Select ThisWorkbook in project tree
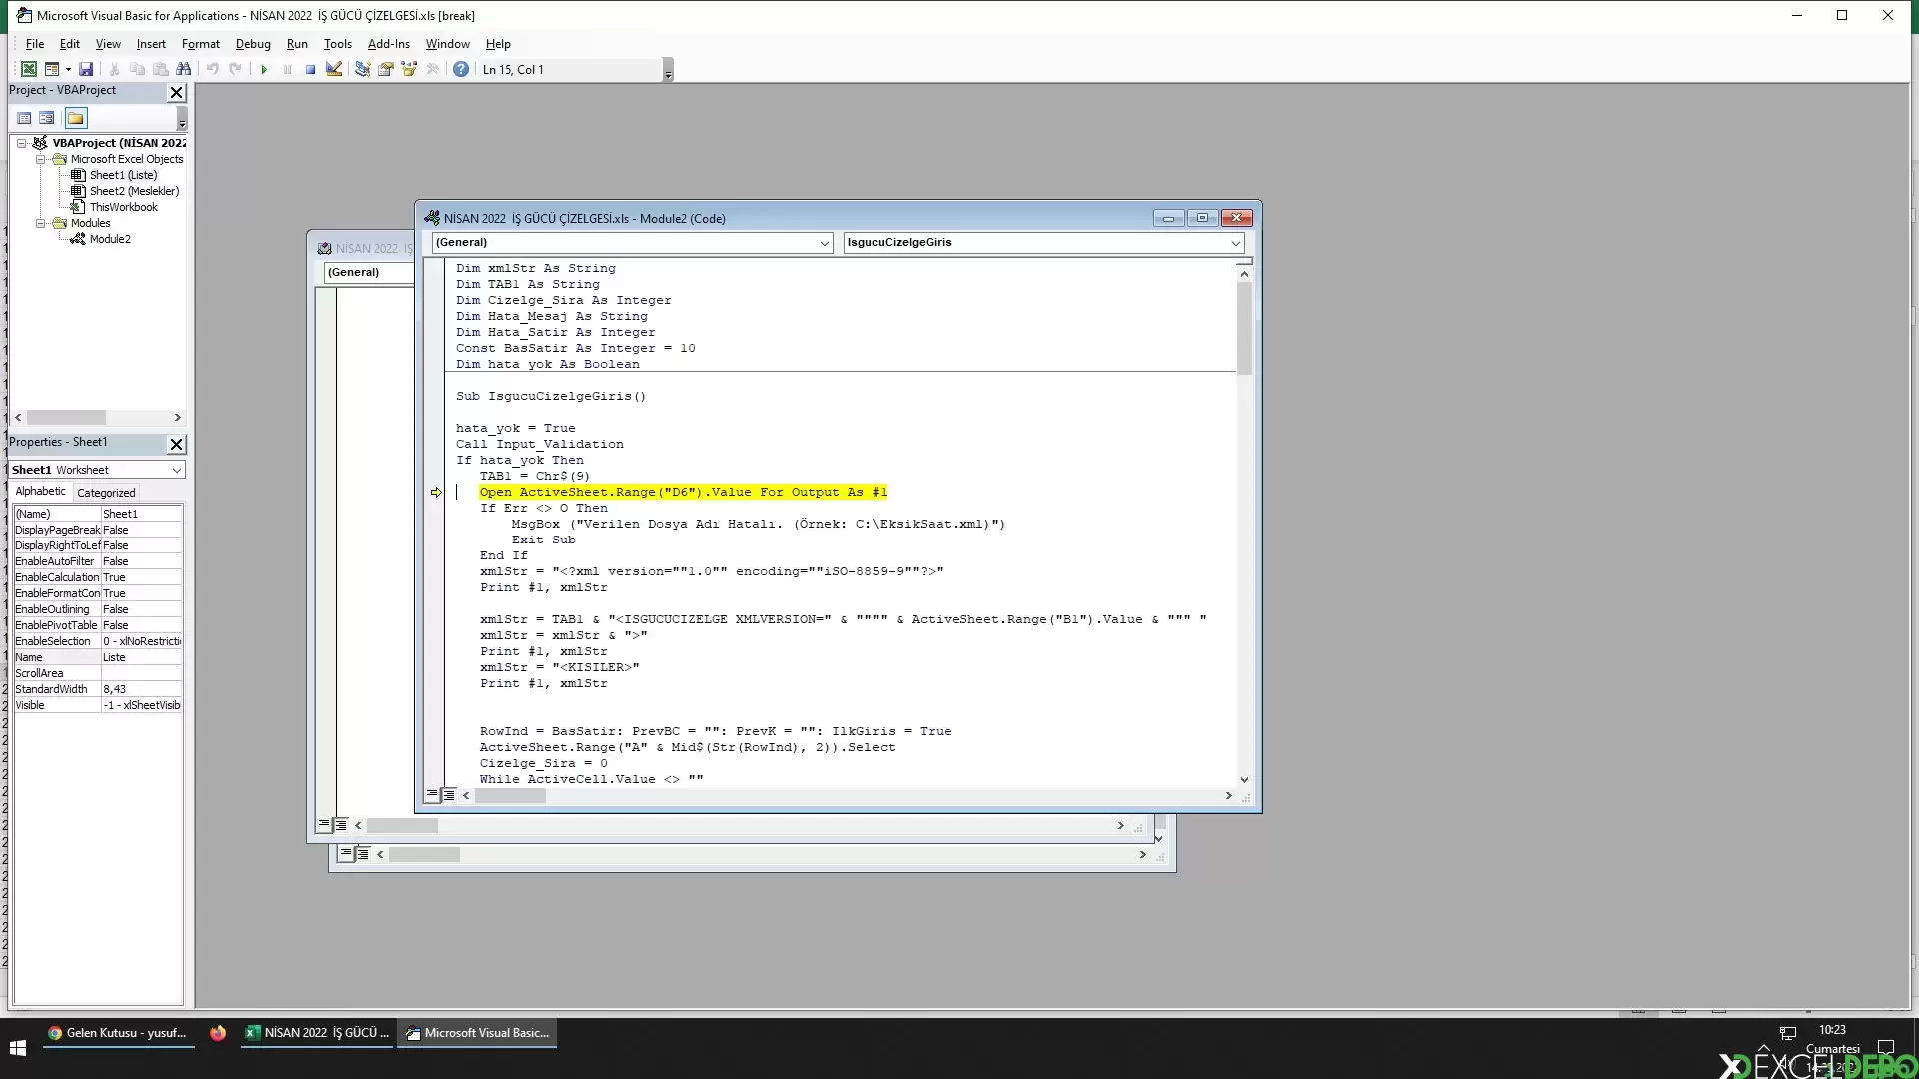The height and width of the screenshot is (1079, 1919). point(123,207)
